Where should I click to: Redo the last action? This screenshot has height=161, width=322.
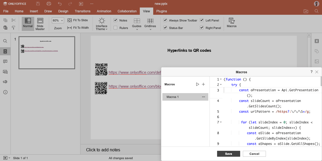tap(70, 4)
